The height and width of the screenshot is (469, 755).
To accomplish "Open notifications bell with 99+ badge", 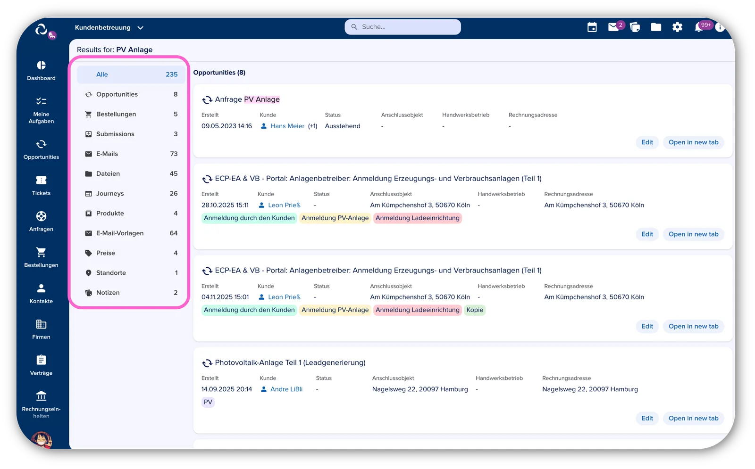I will pos(699,28).
